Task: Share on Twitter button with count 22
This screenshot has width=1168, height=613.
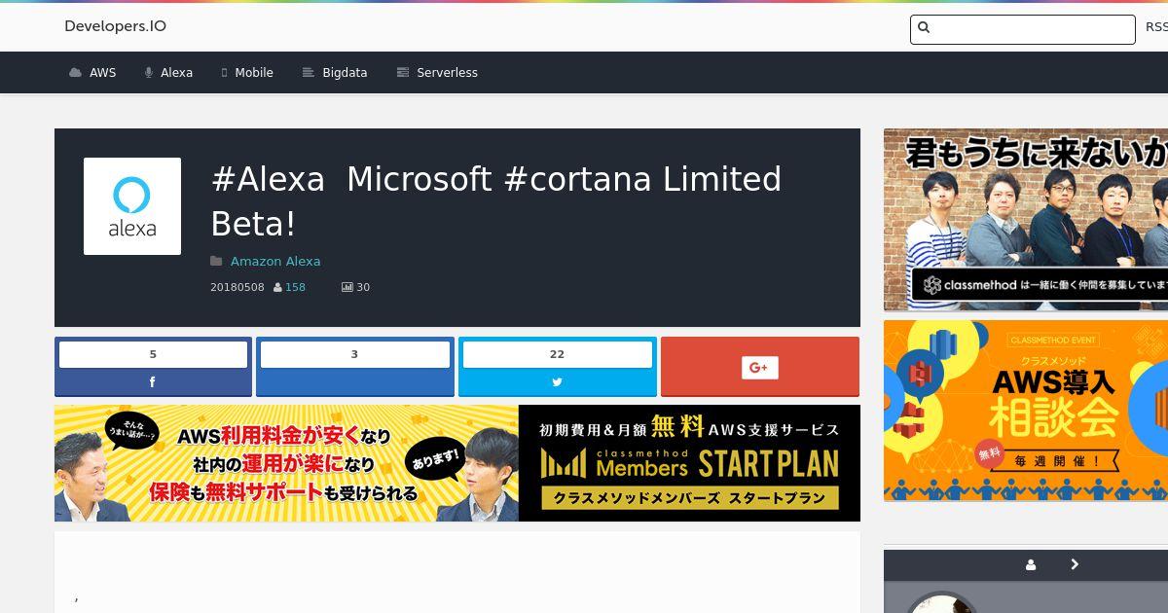Action: pyautogui.click(x=558, y=367)
